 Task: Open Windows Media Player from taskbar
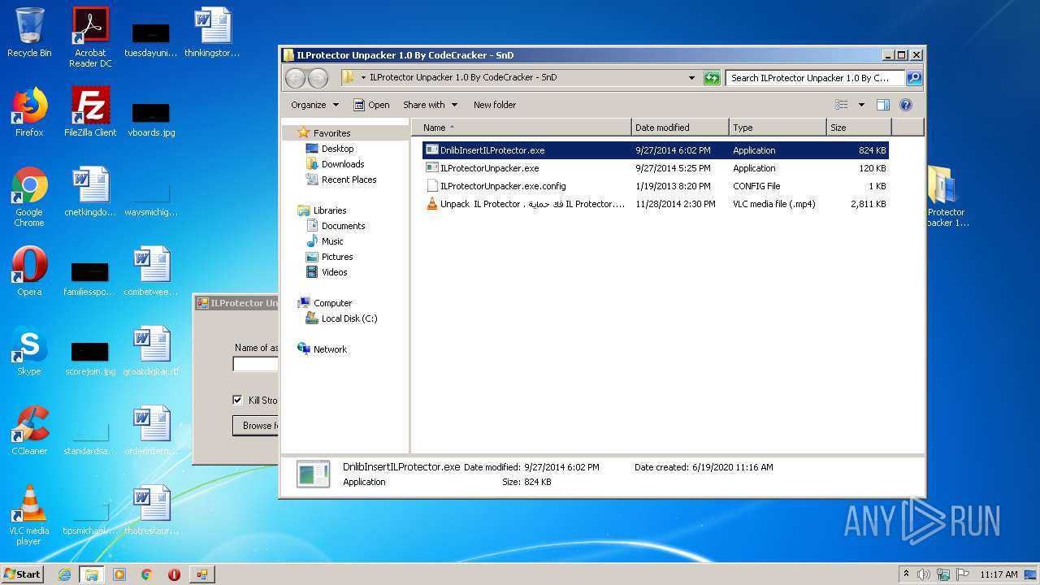[x=119, y=574]
